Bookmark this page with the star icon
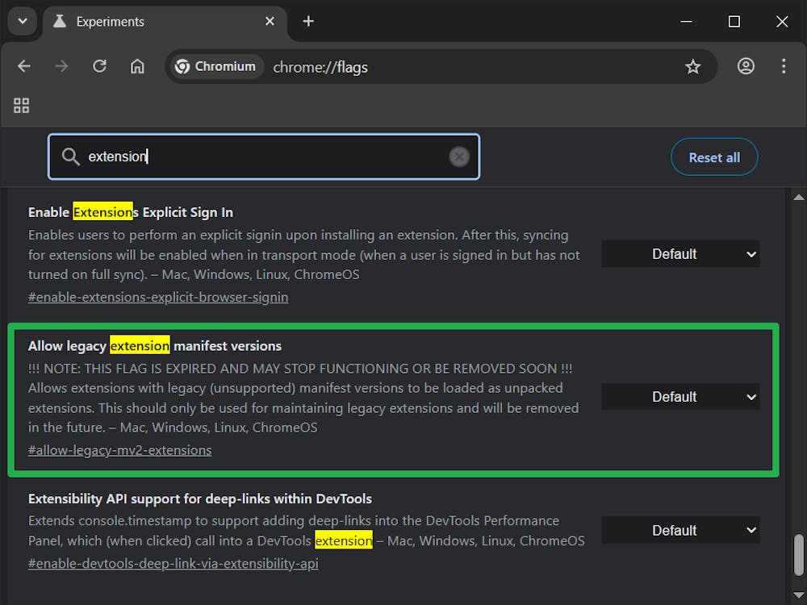The image size is (807, 605). [693, 66]
